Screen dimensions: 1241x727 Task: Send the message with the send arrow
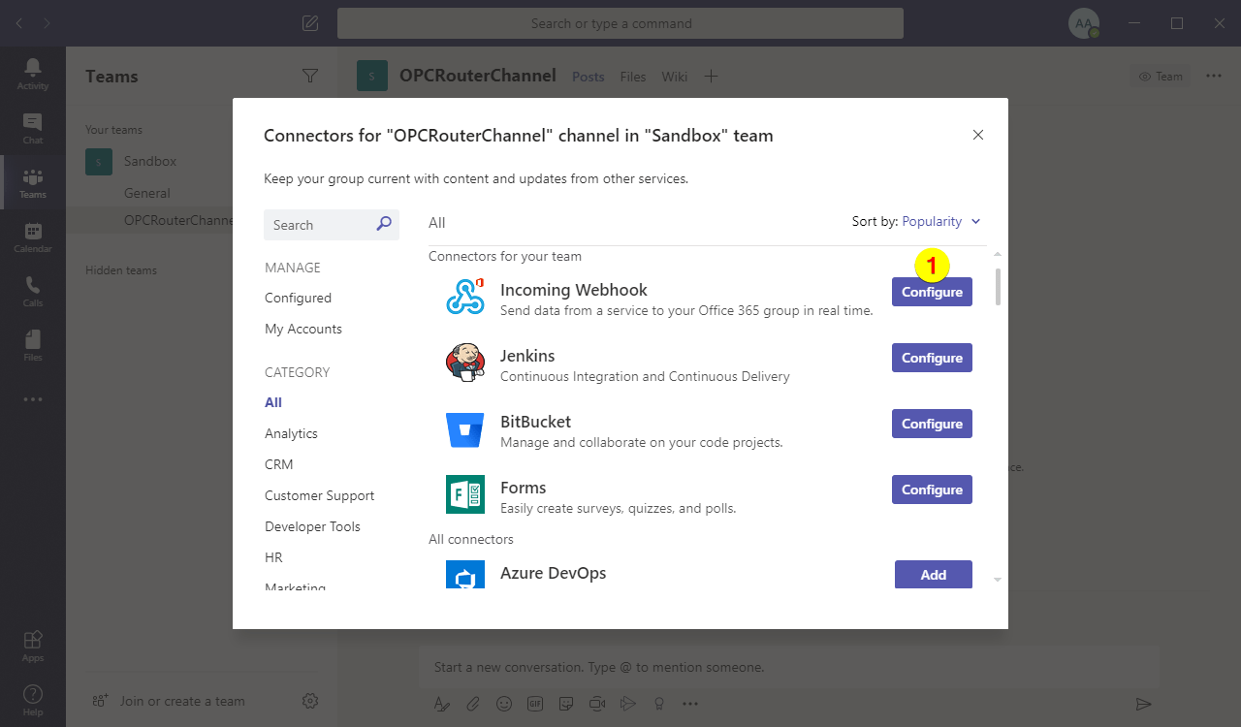click(1143, 703)
